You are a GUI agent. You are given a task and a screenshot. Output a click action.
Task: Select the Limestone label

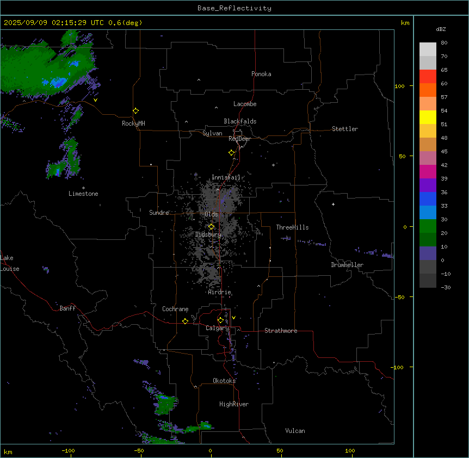83,194
